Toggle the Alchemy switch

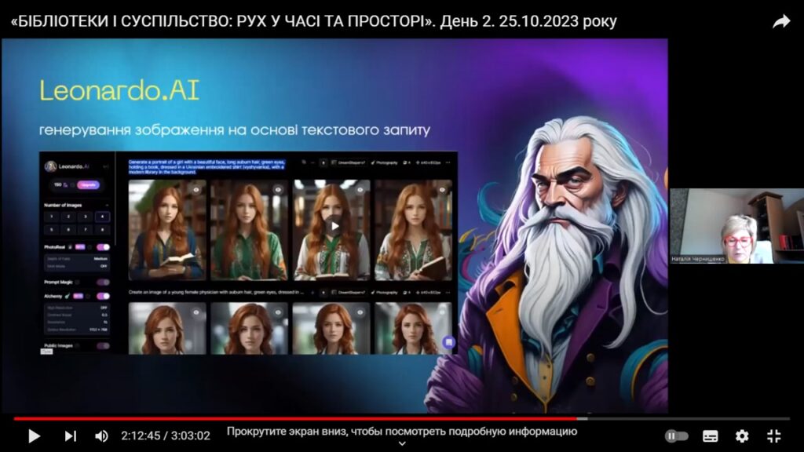[103, 296]
